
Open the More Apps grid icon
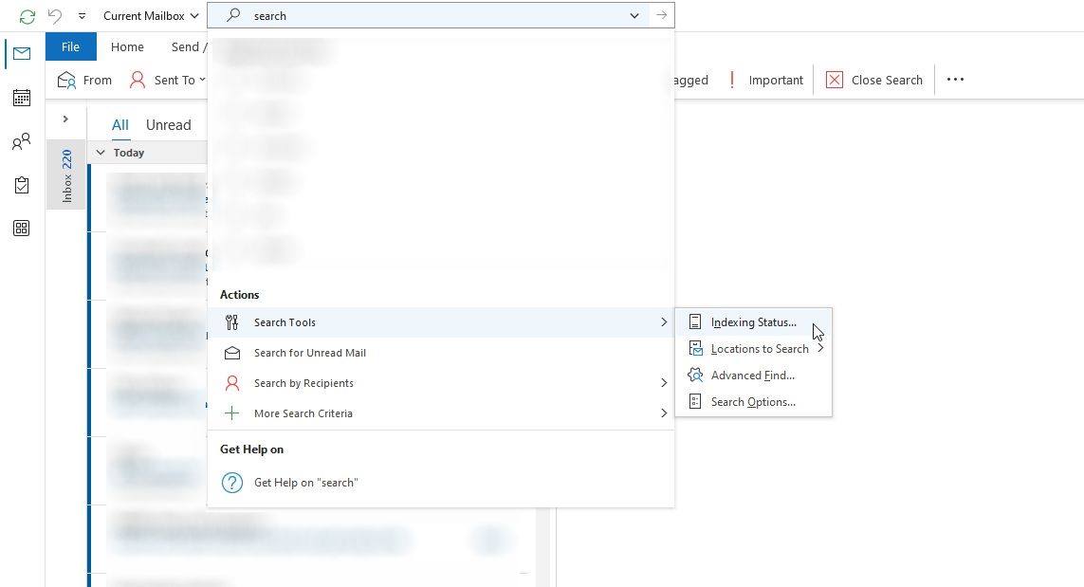coord(21,228)
